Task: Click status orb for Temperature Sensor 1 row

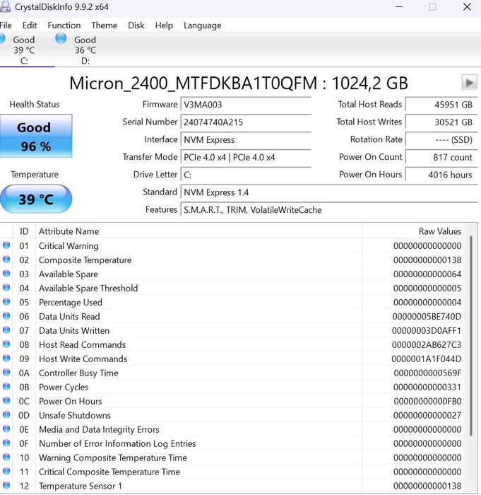Action: [6, 485]
